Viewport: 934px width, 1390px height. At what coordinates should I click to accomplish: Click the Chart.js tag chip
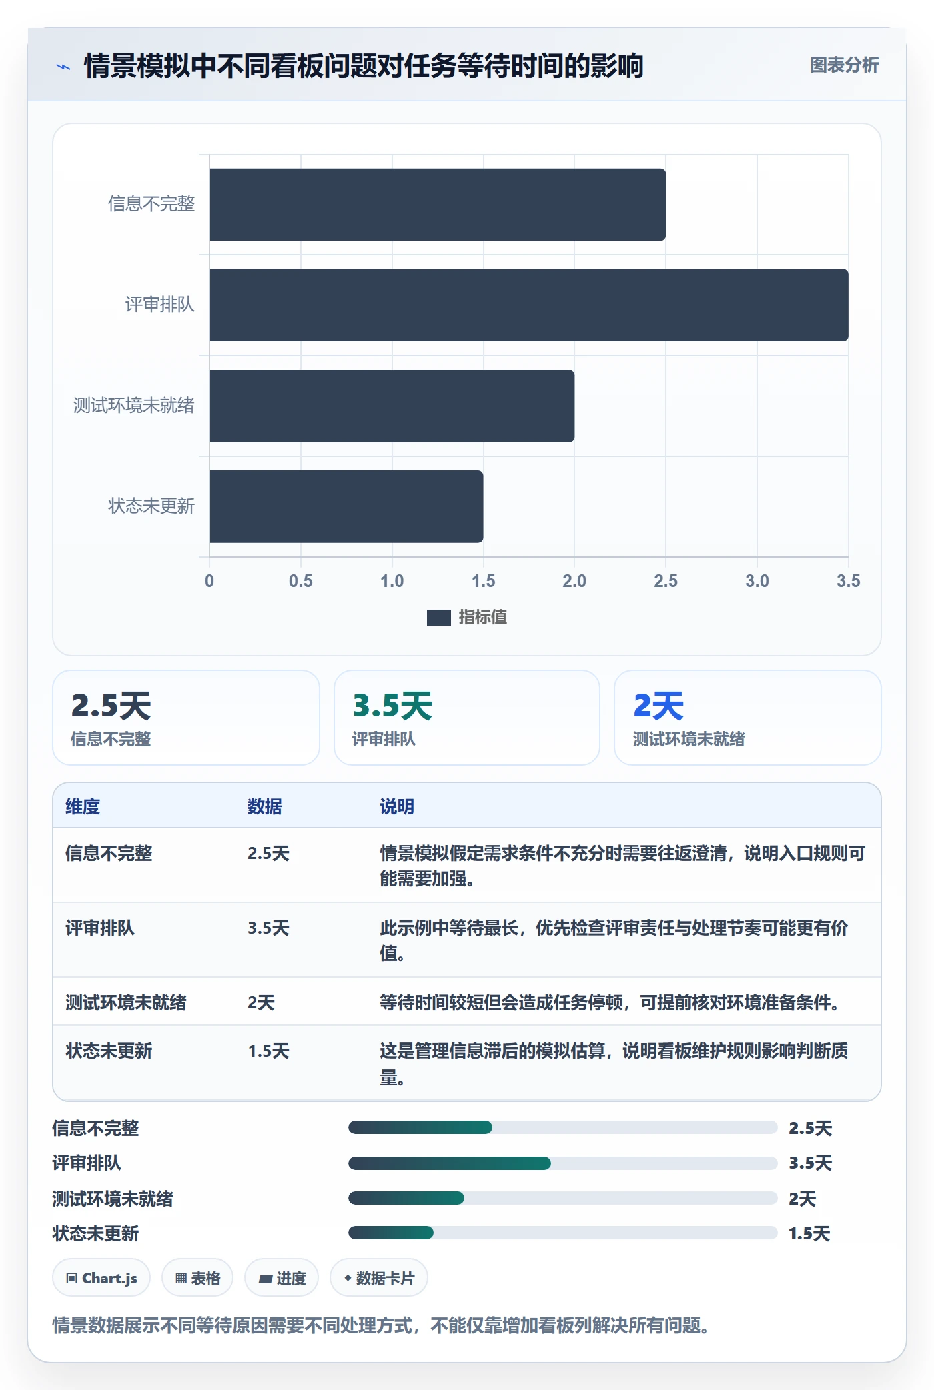pyautogui.click(x=101, y=1278)
